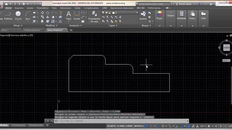Click the help question mark icon
Image resolution: width=232 pixels, height=130 pixels.
tap(211, 4)
